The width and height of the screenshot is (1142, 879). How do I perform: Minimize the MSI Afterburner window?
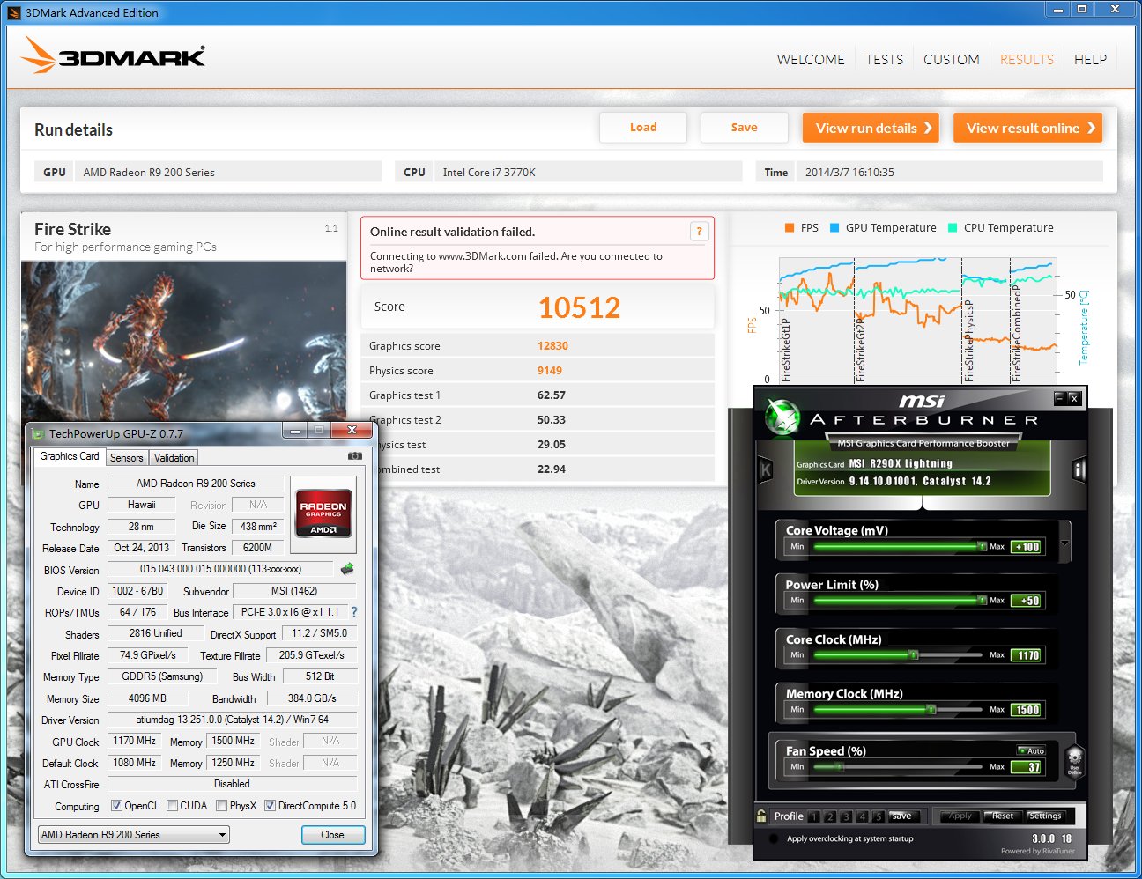1060,398
